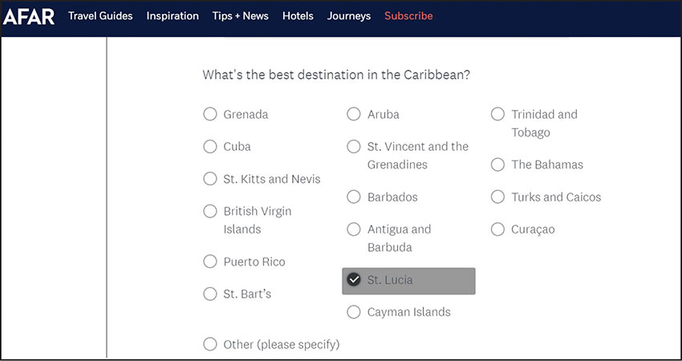Screen dimensions: 682x361
Task: Select the Barbados radio button
Action: (354, 197)
